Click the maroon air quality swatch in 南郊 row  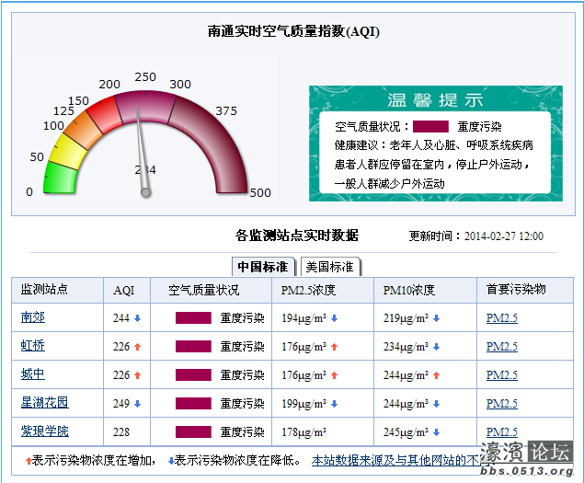(x=193, y=318)
